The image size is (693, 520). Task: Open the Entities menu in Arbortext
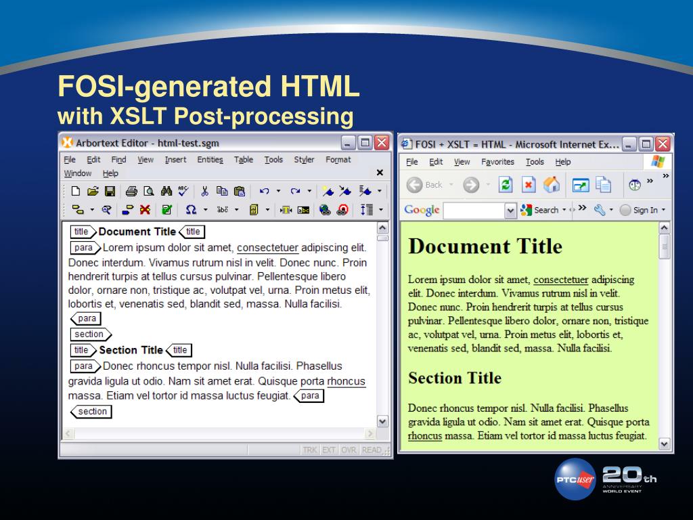(x=210, y=160)
